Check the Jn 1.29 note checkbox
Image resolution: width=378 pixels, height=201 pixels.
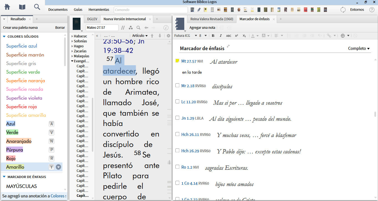click(177, 118)
